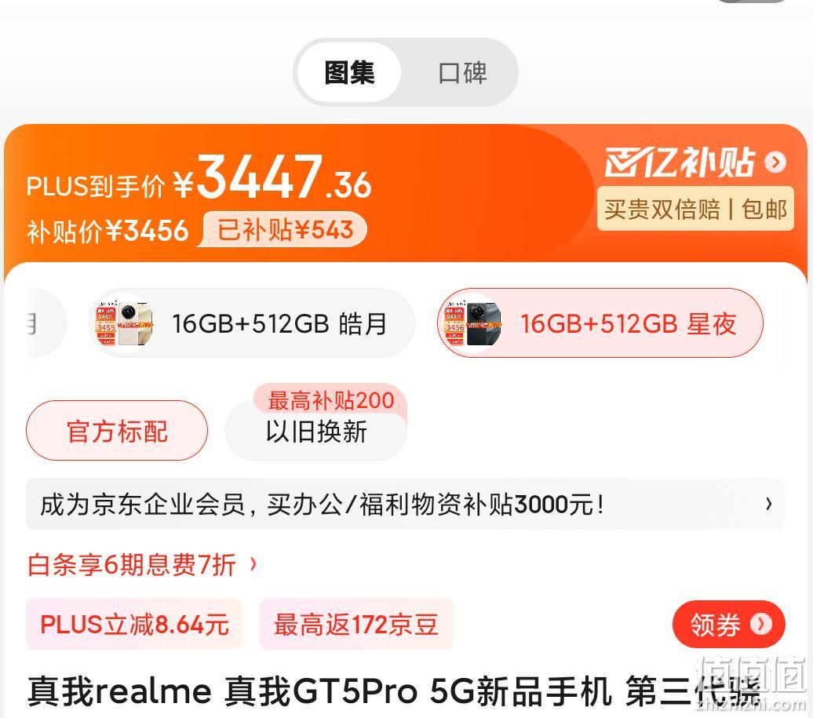Tap the 买贵双倍赔 包邮 guarantee label
The height and width of the screenshot is (718, 813).
pyautogui.click(x=695, y=210)
